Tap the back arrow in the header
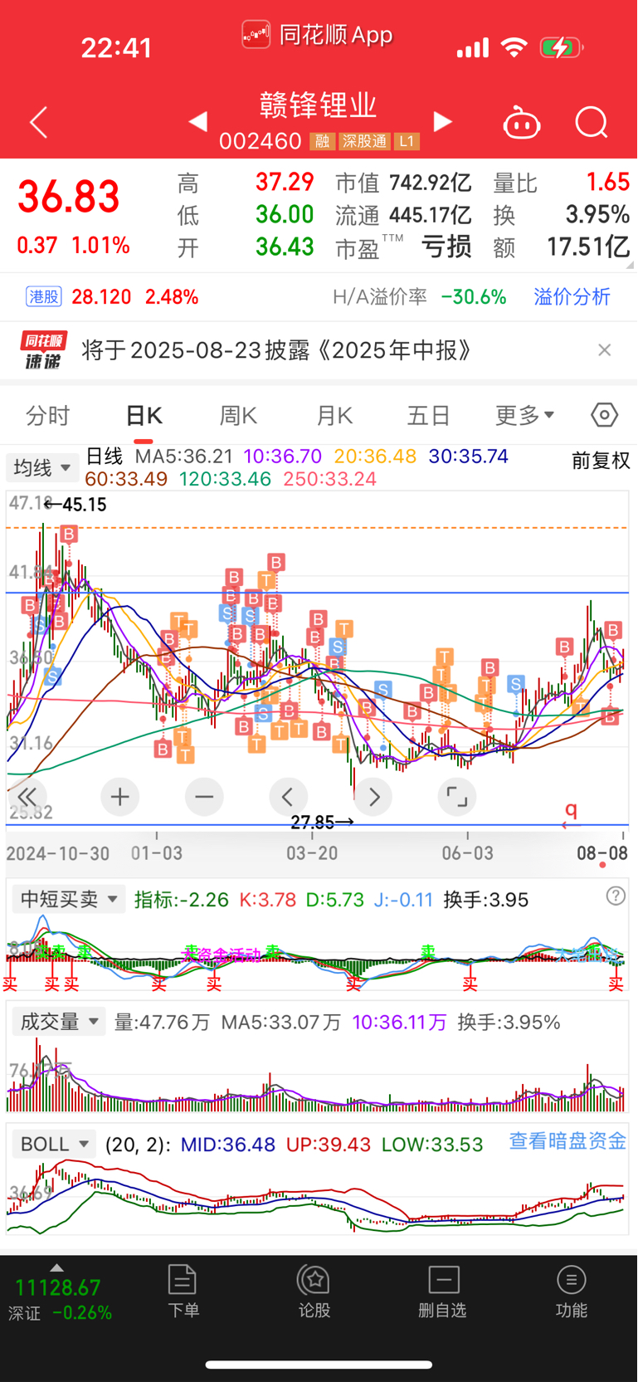 [x=38, y=123]
